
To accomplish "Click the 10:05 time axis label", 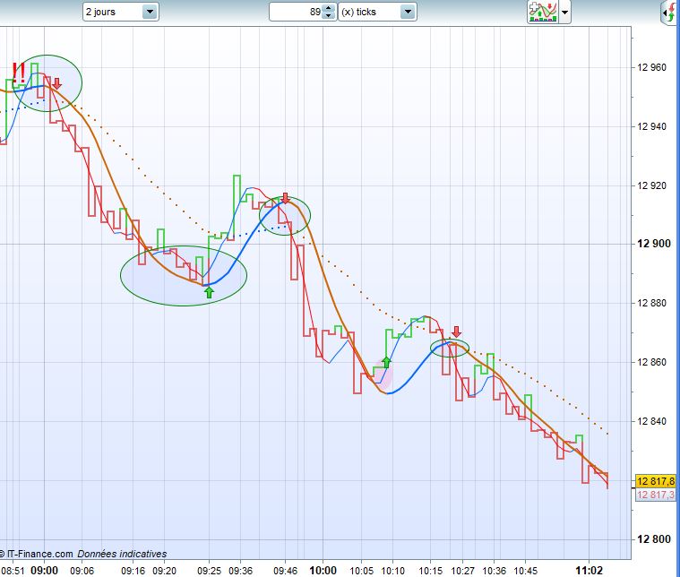I will click(x=362, y=571).
